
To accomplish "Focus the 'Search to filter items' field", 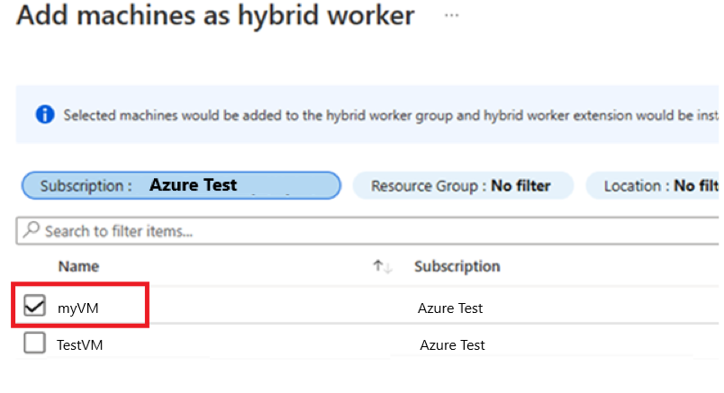I will [360, 231].
